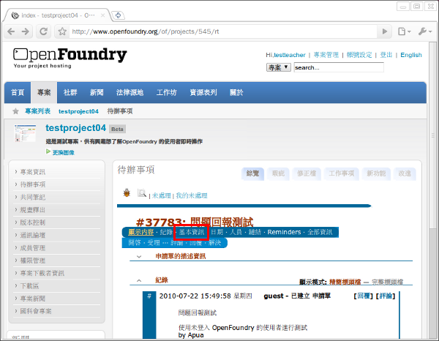Open the 我的未處理 link
This screenshot has height=341, width=439.
point(192,195)
